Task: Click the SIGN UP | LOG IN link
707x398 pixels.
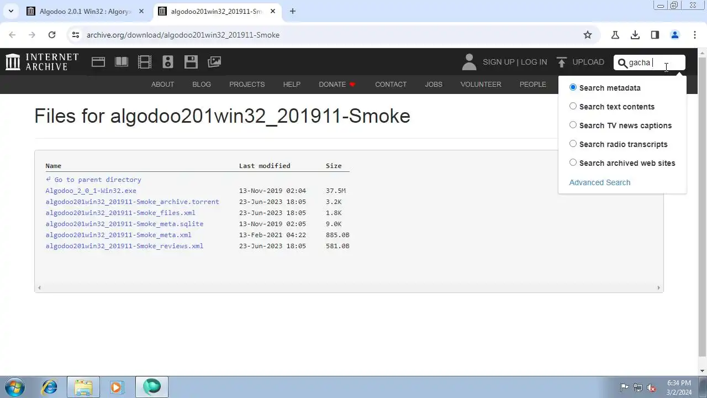Action: pos(515,62)
